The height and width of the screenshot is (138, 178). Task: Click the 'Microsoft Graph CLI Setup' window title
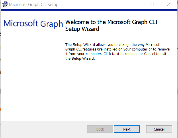34,5
